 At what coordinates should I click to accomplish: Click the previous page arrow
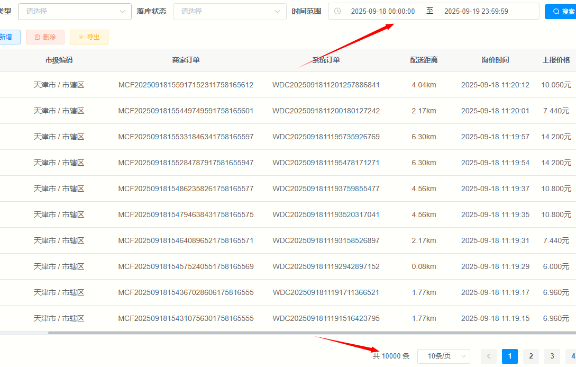[489, 356]
